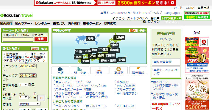
Task: Click the チェックイン date field
Action: point(28,66)
